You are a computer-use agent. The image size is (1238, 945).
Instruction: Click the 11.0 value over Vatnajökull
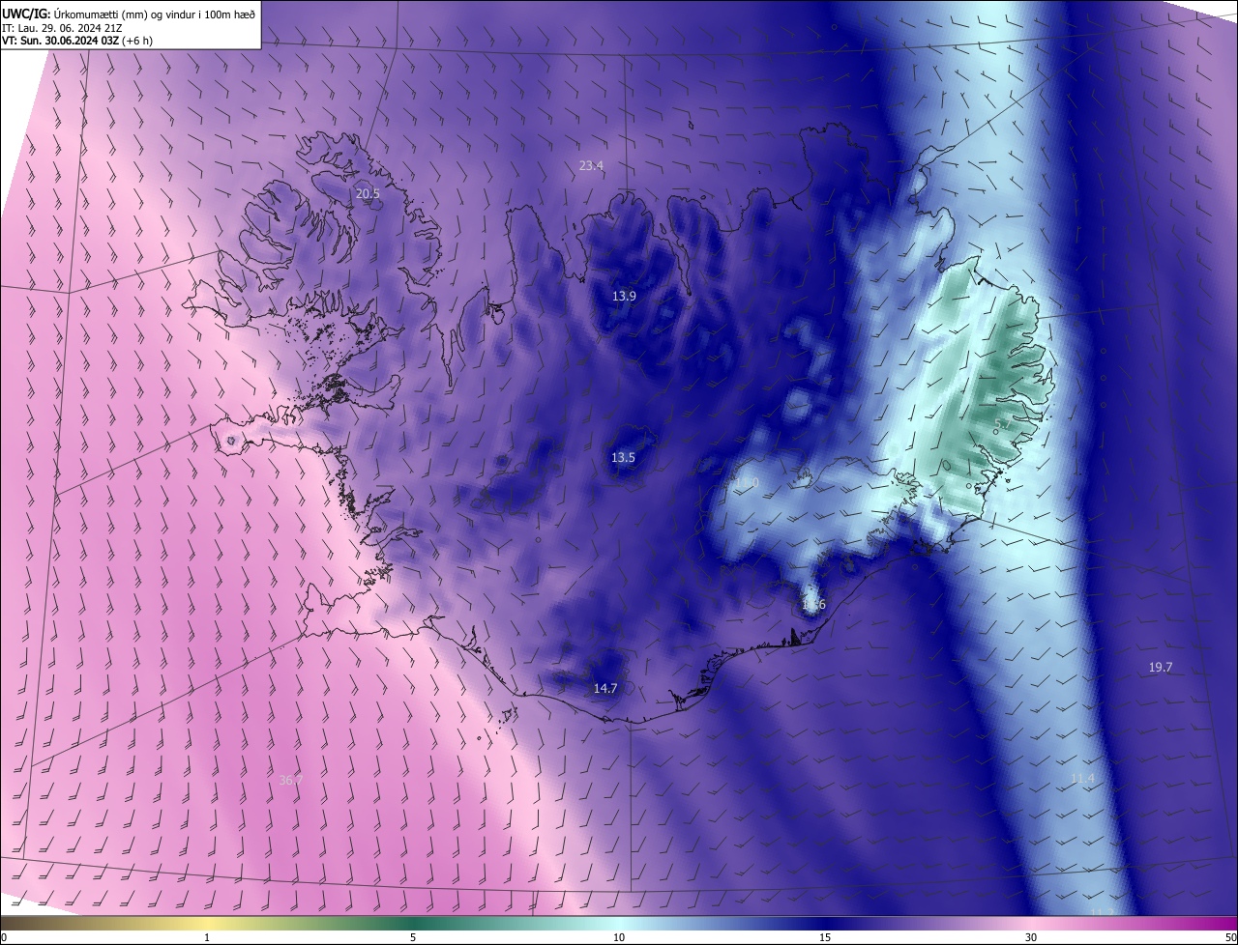pos(747,482)
